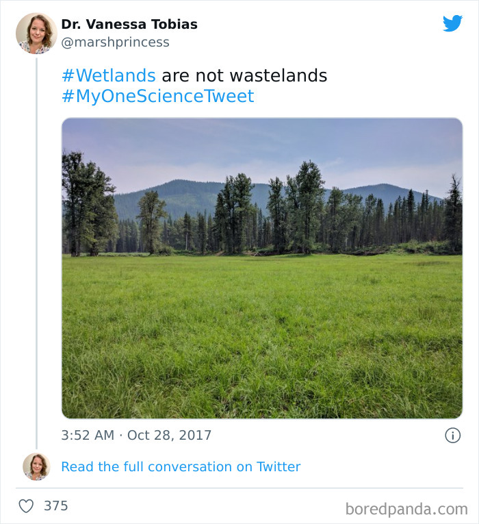Click Dr. Vanessa Tobias's large profile picture
Image resolution: width=479 pixels, height=524 pixels.
(36, 33)
